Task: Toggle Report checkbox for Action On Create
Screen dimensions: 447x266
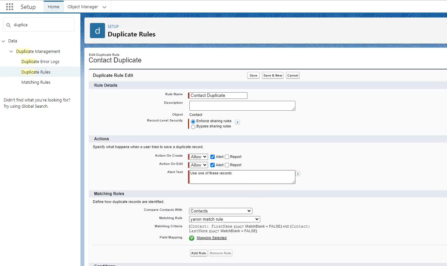Action: click(x=227, y=157)
